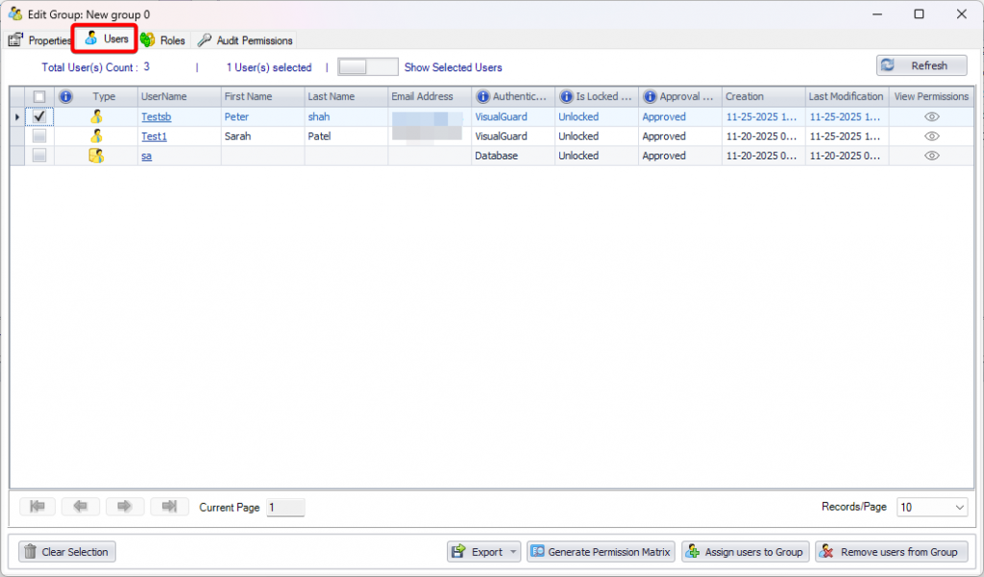Click the Current Page number field
The width and height of the screenshot is (984, 577).
click(x=284, y=507)
